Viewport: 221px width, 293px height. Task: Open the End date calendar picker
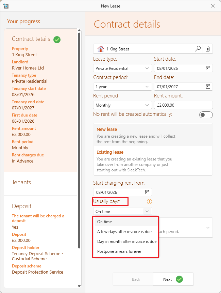tap(208, 86)
